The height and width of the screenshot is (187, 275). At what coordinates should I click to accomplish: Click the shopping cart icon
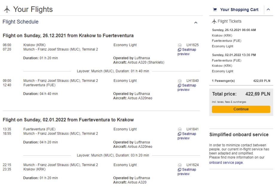click(215, 10)
